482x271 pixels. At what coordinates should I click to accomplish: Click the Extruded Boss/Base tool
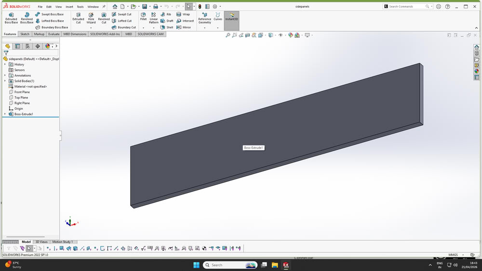pos(11,18)
